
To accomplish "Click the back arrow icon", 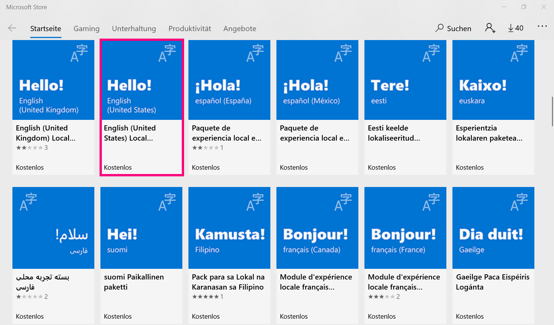I will click(x=12, y=28).
